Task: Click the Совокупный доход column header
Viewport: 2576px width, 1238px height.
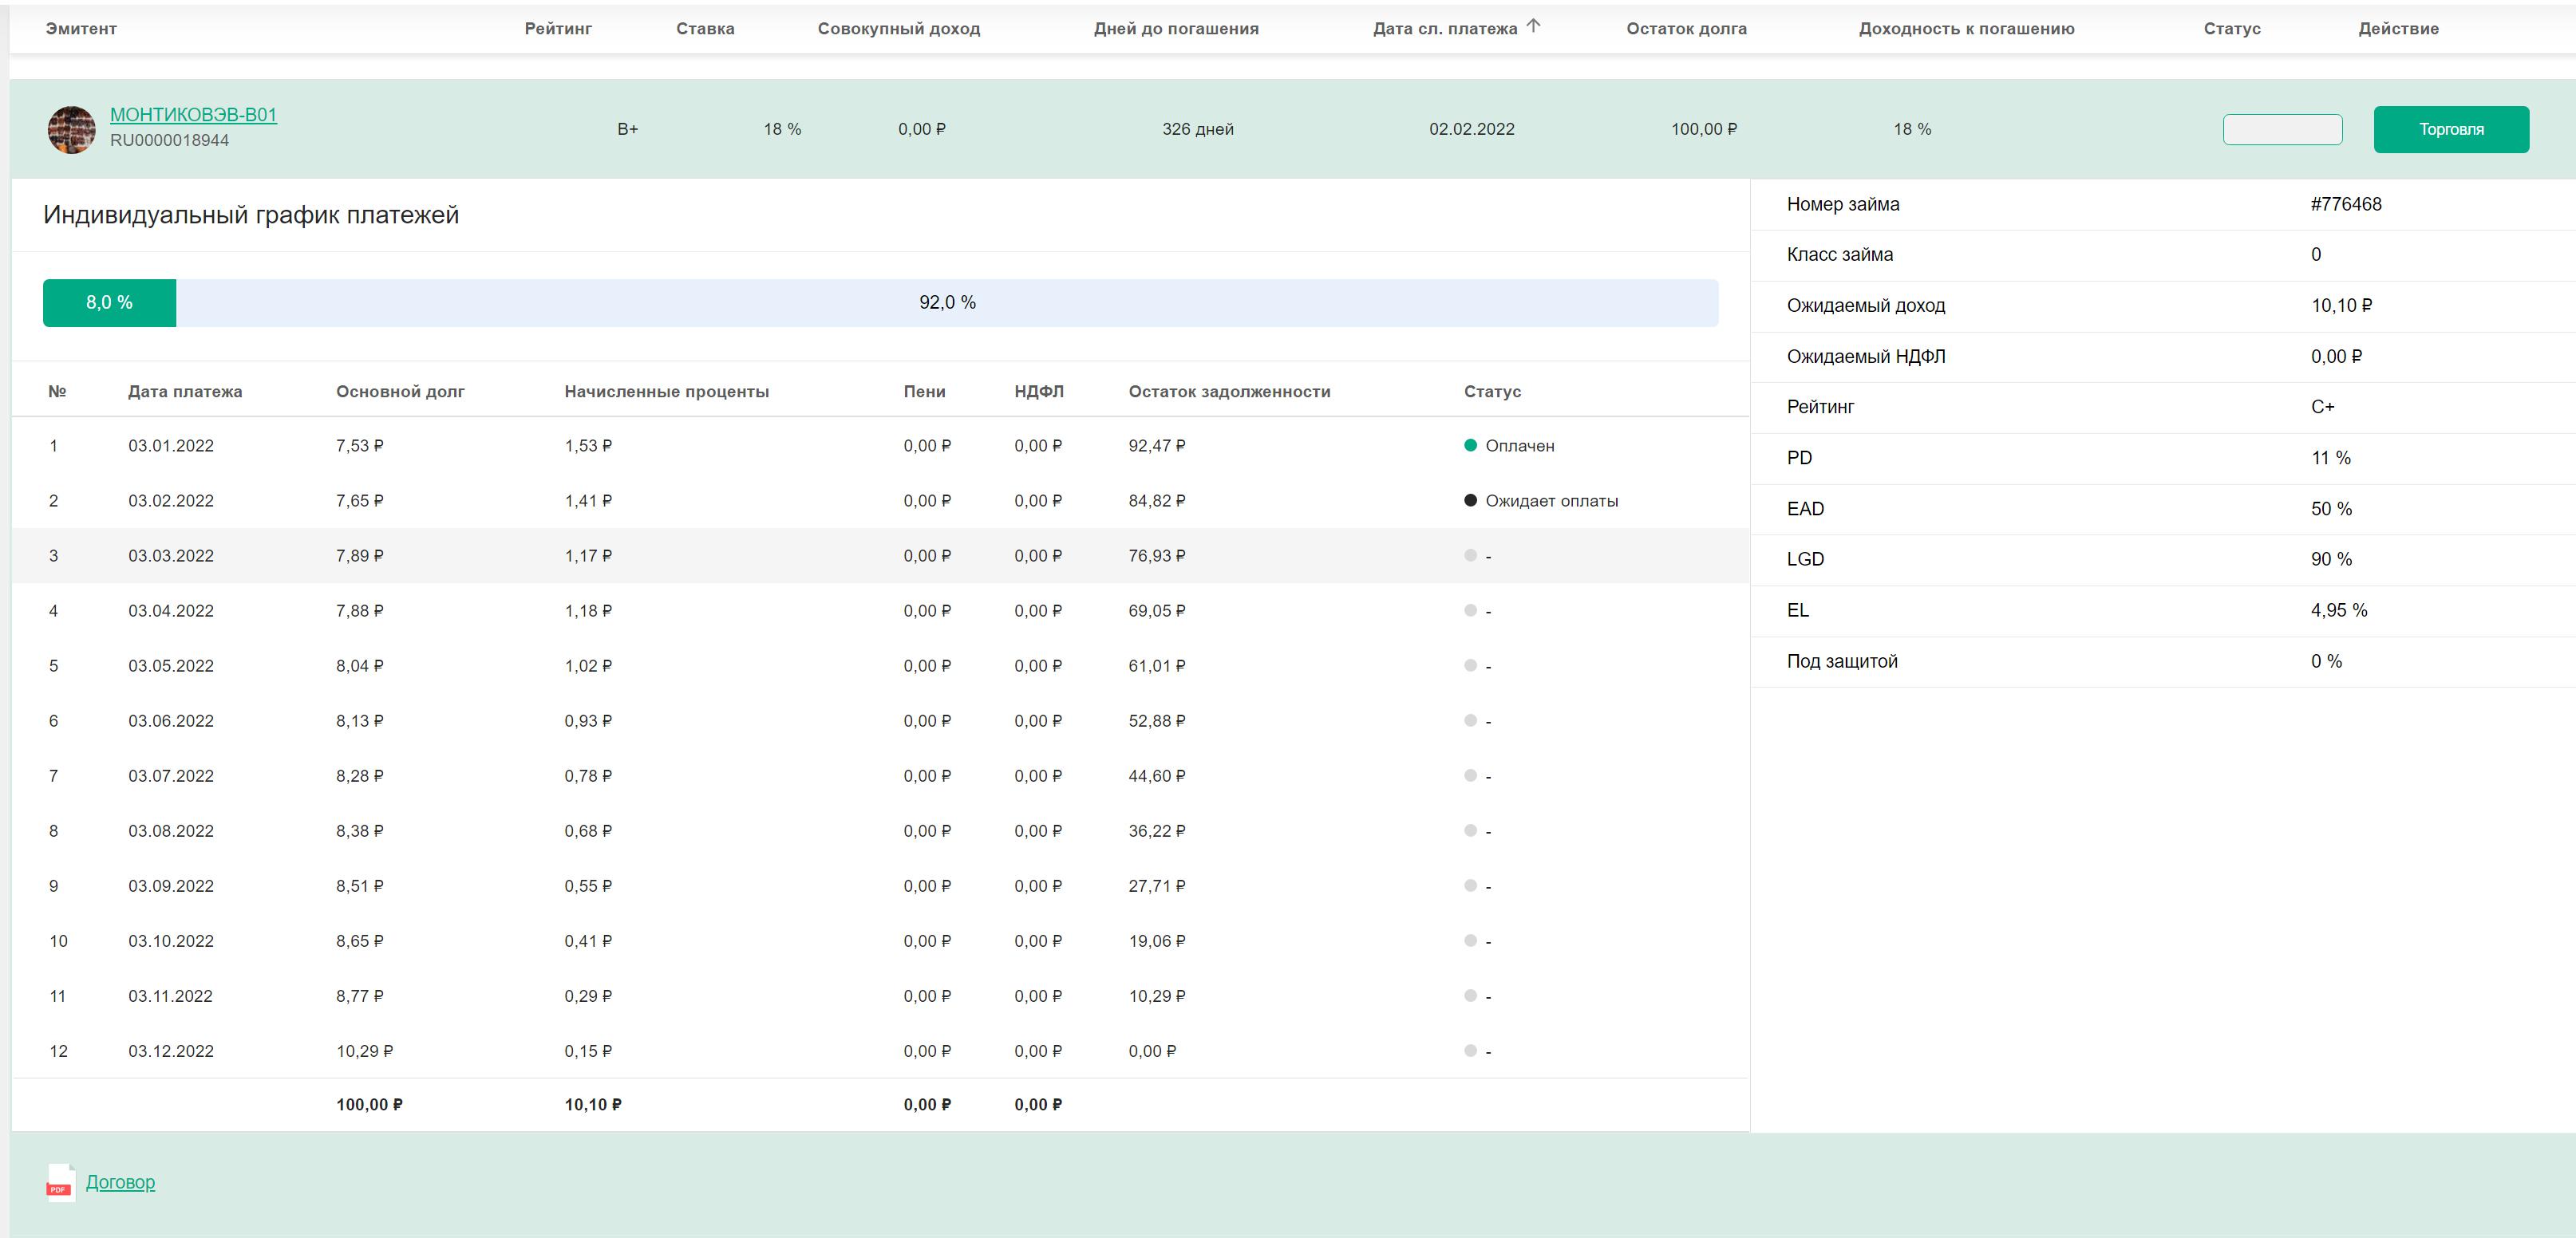Action: coord(898,29)
